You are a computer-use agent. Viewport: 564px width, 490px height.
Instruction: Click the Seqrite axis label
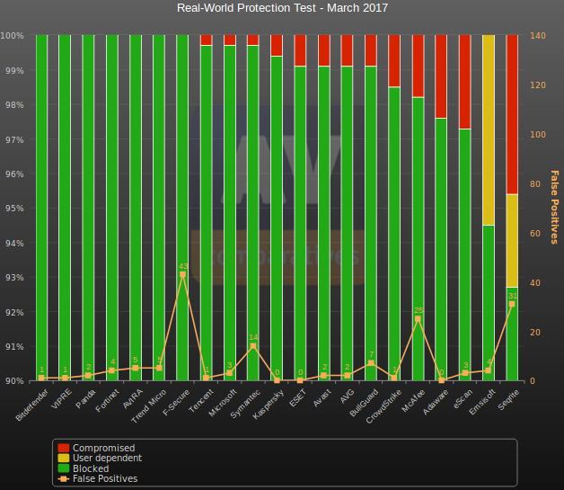508,400
